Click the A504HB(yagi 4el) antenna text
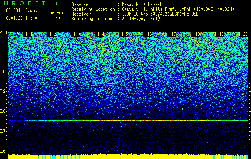This screenshot has width=251, height=159. click(x=141, y=19)
